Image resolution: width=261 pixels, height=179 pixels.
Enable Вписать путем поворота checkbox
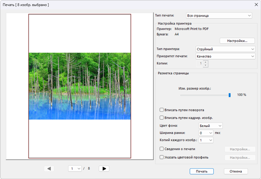click(x=162, y=110)
